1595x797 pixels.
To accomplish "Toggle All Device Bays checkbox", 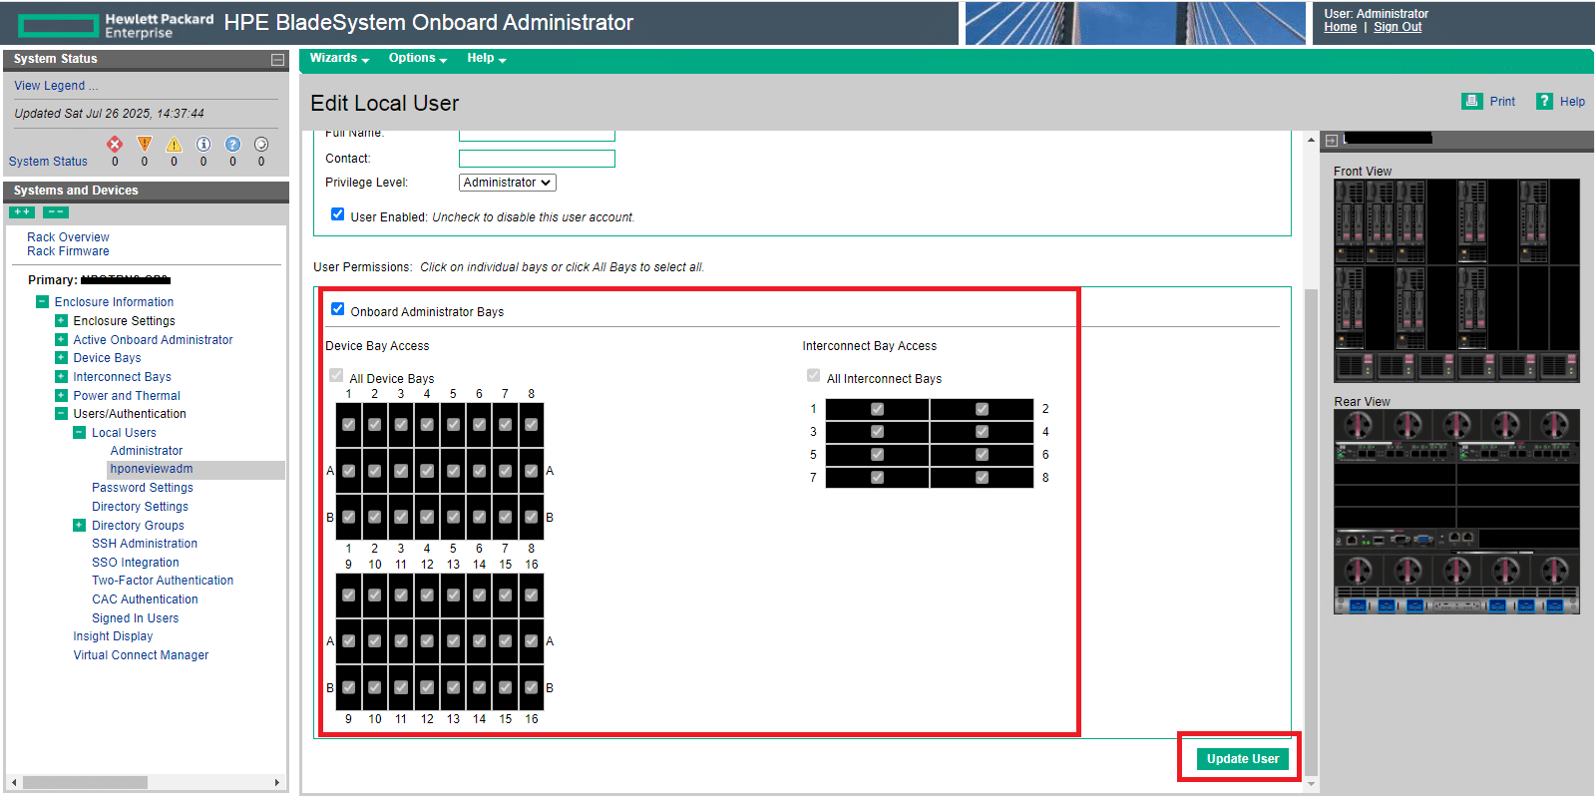I will tap(336, 376).
